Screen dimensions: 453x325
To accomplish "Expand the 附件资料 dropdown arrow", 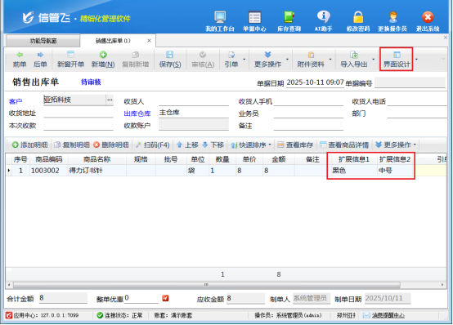I will pyautogui.click(x=330, y=60).
